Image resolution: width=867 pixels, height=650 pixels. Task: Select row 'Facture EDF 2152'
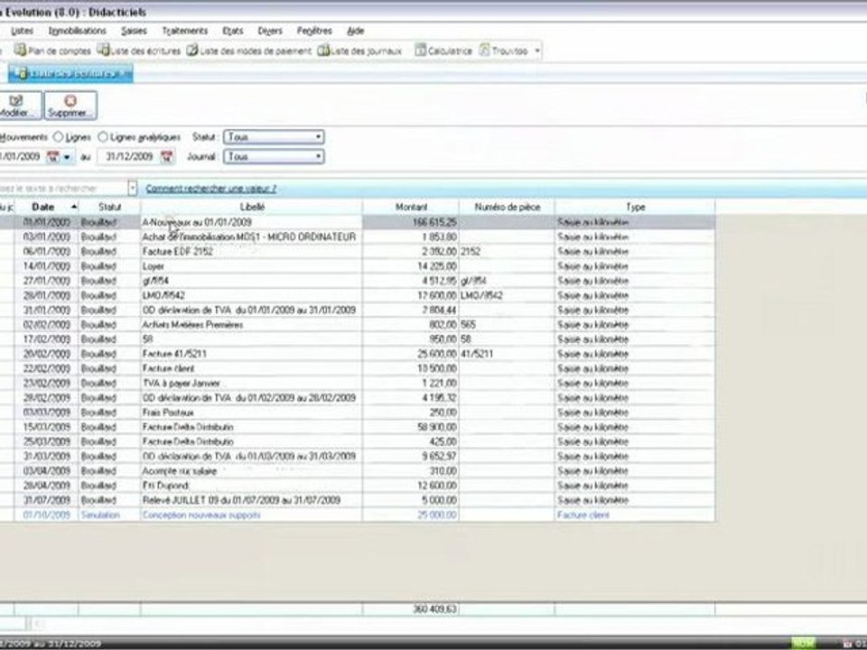[x=358, y=252]
